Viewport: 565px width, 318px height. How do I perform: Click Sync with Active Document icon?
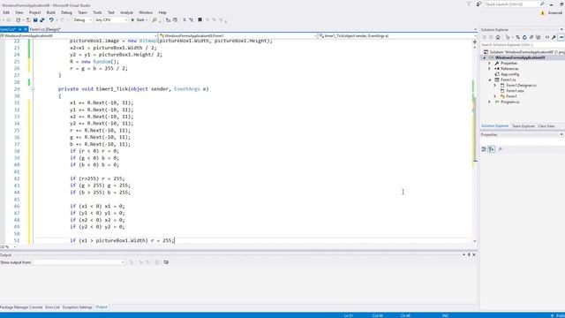pyautogui.click(x=518, y=37)
